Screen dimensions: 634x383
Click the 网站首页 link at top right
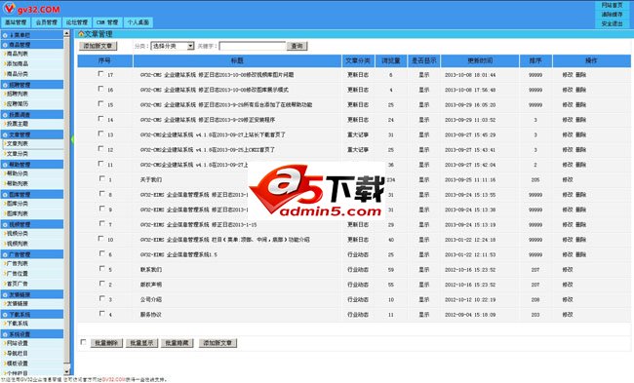point(612,5)
